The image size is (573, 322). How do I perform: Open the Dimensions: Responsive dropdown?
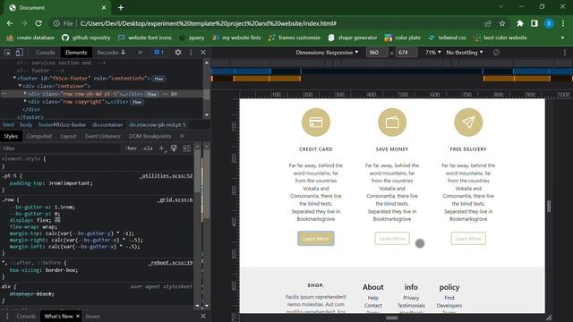click(327, 53)
